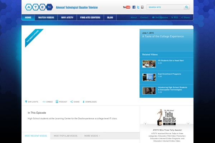Click the Get Updates envelope link
The height and width of the screenshot is (143, 215).
point(160,18)
